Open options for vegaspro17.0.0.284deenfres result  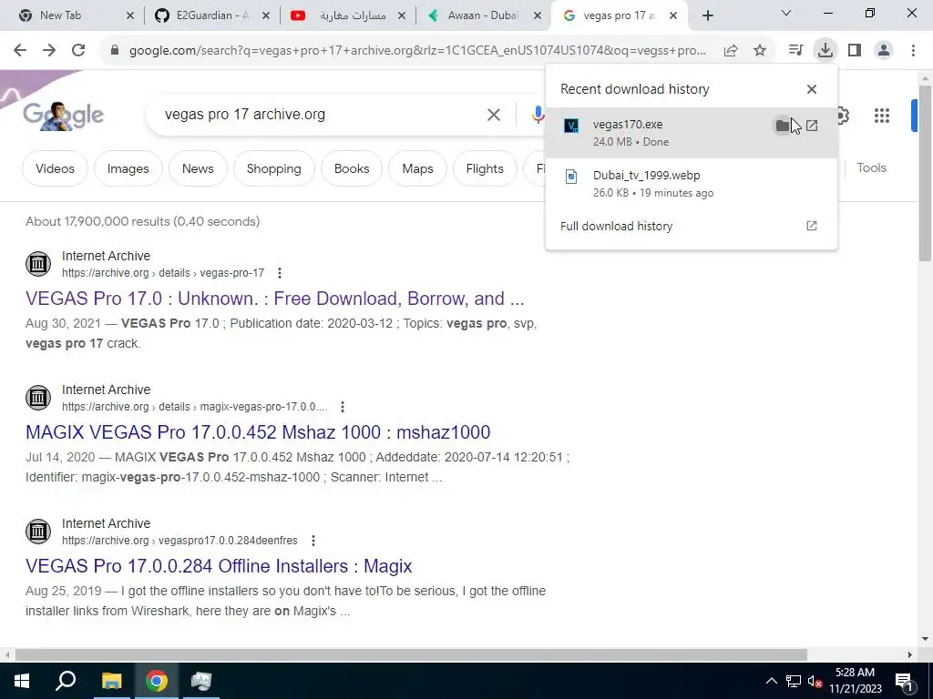tap(313, 541)
